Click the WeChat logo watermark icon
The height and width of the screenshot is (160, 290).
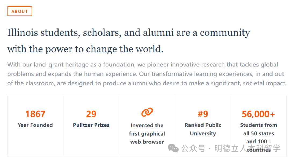[173, 148]
